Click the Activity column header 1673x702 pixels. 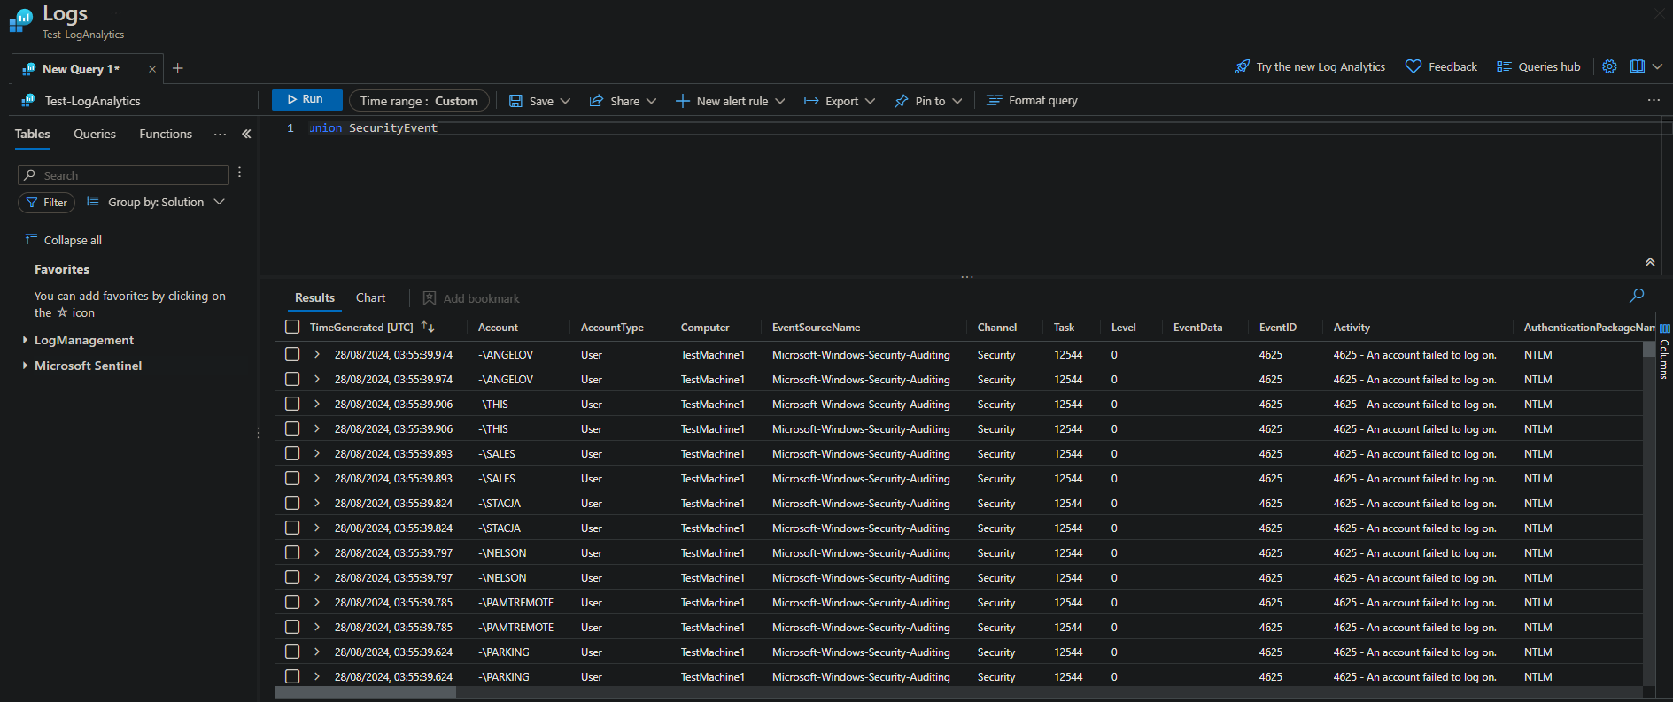tap(1352, 328)
